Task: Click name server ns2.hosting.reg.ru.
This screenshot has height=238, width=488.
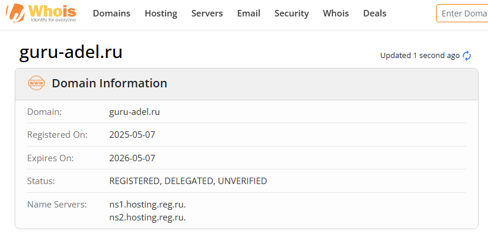Action: point(147,217)
